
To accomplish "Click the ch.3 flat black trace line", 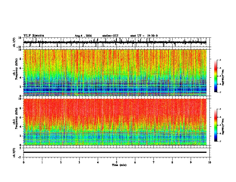I will click(x=115, y=152).
